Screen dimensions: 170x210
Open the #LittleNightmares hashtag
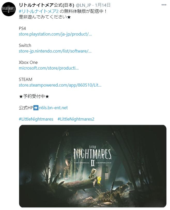pyautogui.click(x=36, y=119)
